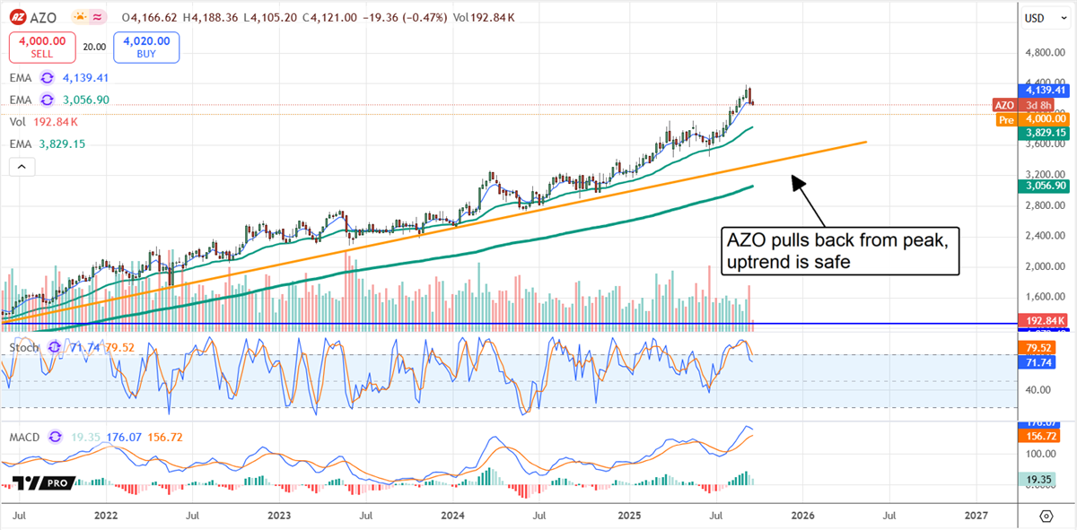
Task: Click the Stoch indicator refresh icon
Action: click(x=55, y=346)
